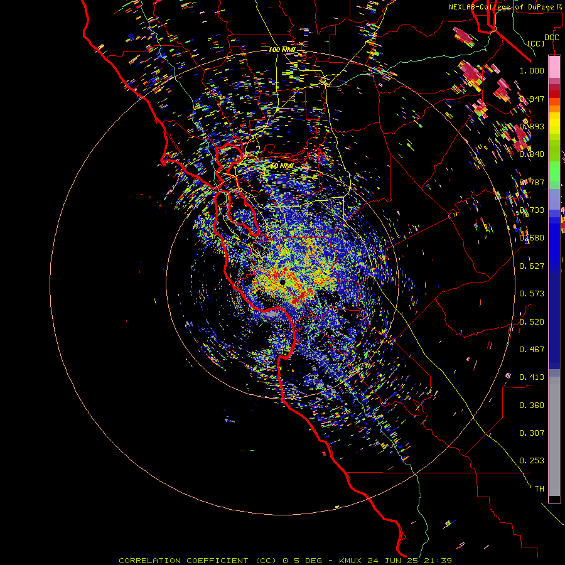Select the 0.680 scale value

532,237
